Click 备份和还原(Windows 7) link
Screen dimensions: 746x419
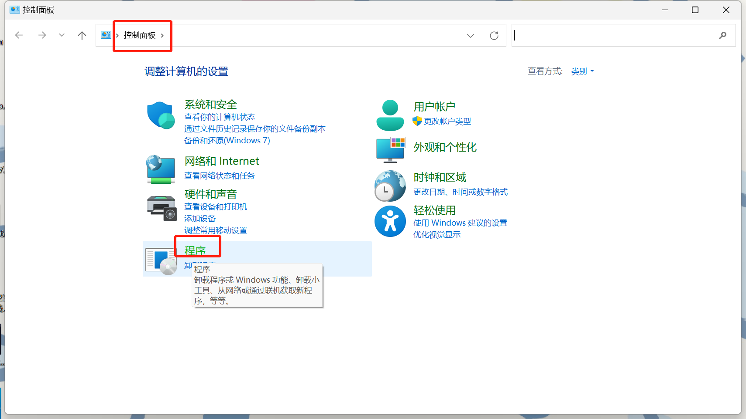[227, 141]
